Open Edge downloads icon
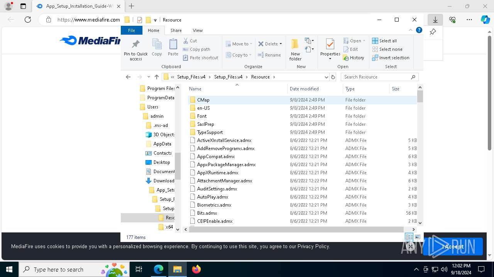The width and height of the screenshot is (494, 277). coord(435,20)
